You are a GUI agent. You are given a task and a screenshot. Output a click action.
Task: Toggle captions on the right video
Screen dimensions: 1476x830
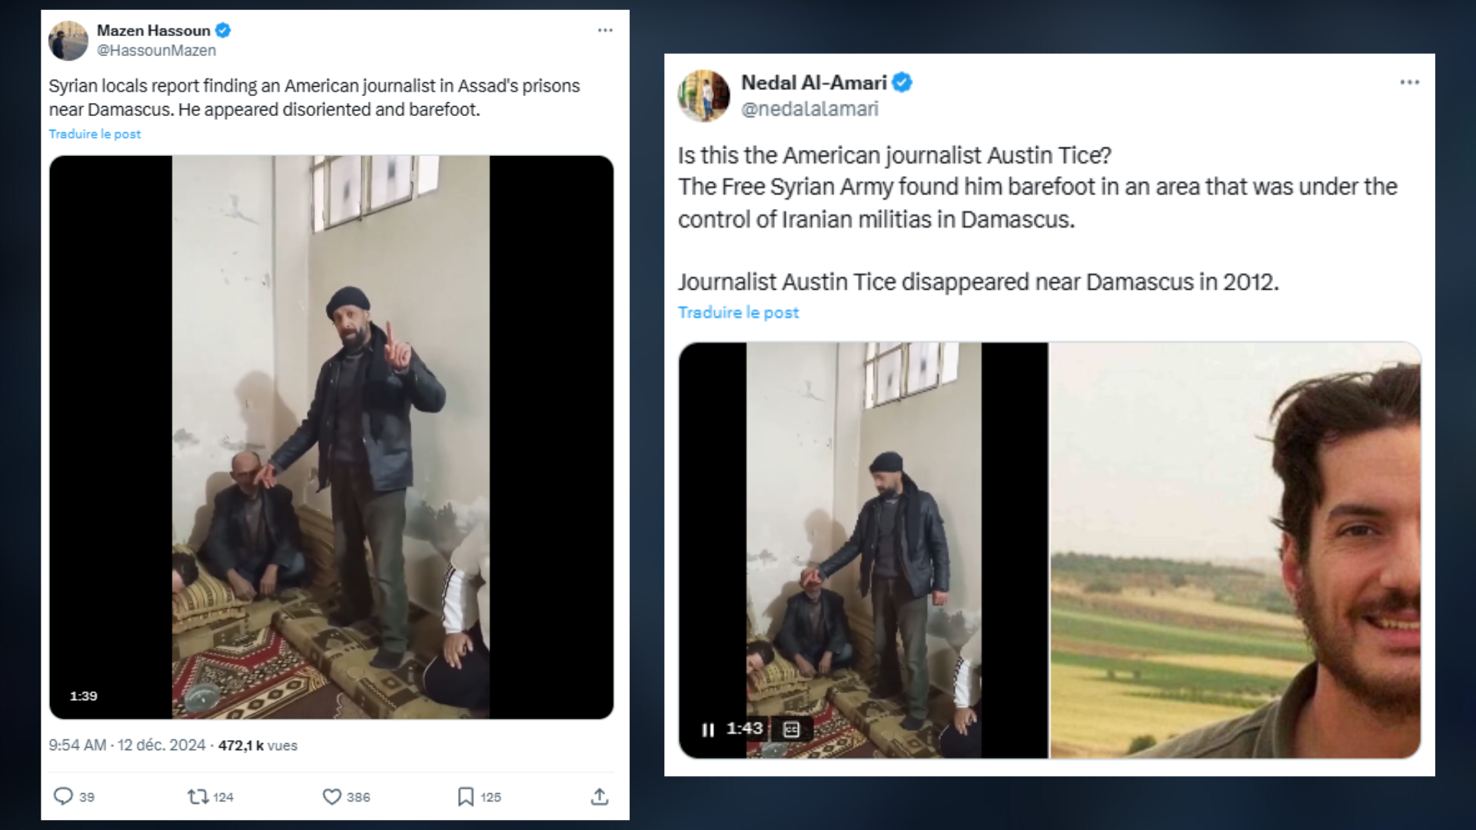(791, 729)
